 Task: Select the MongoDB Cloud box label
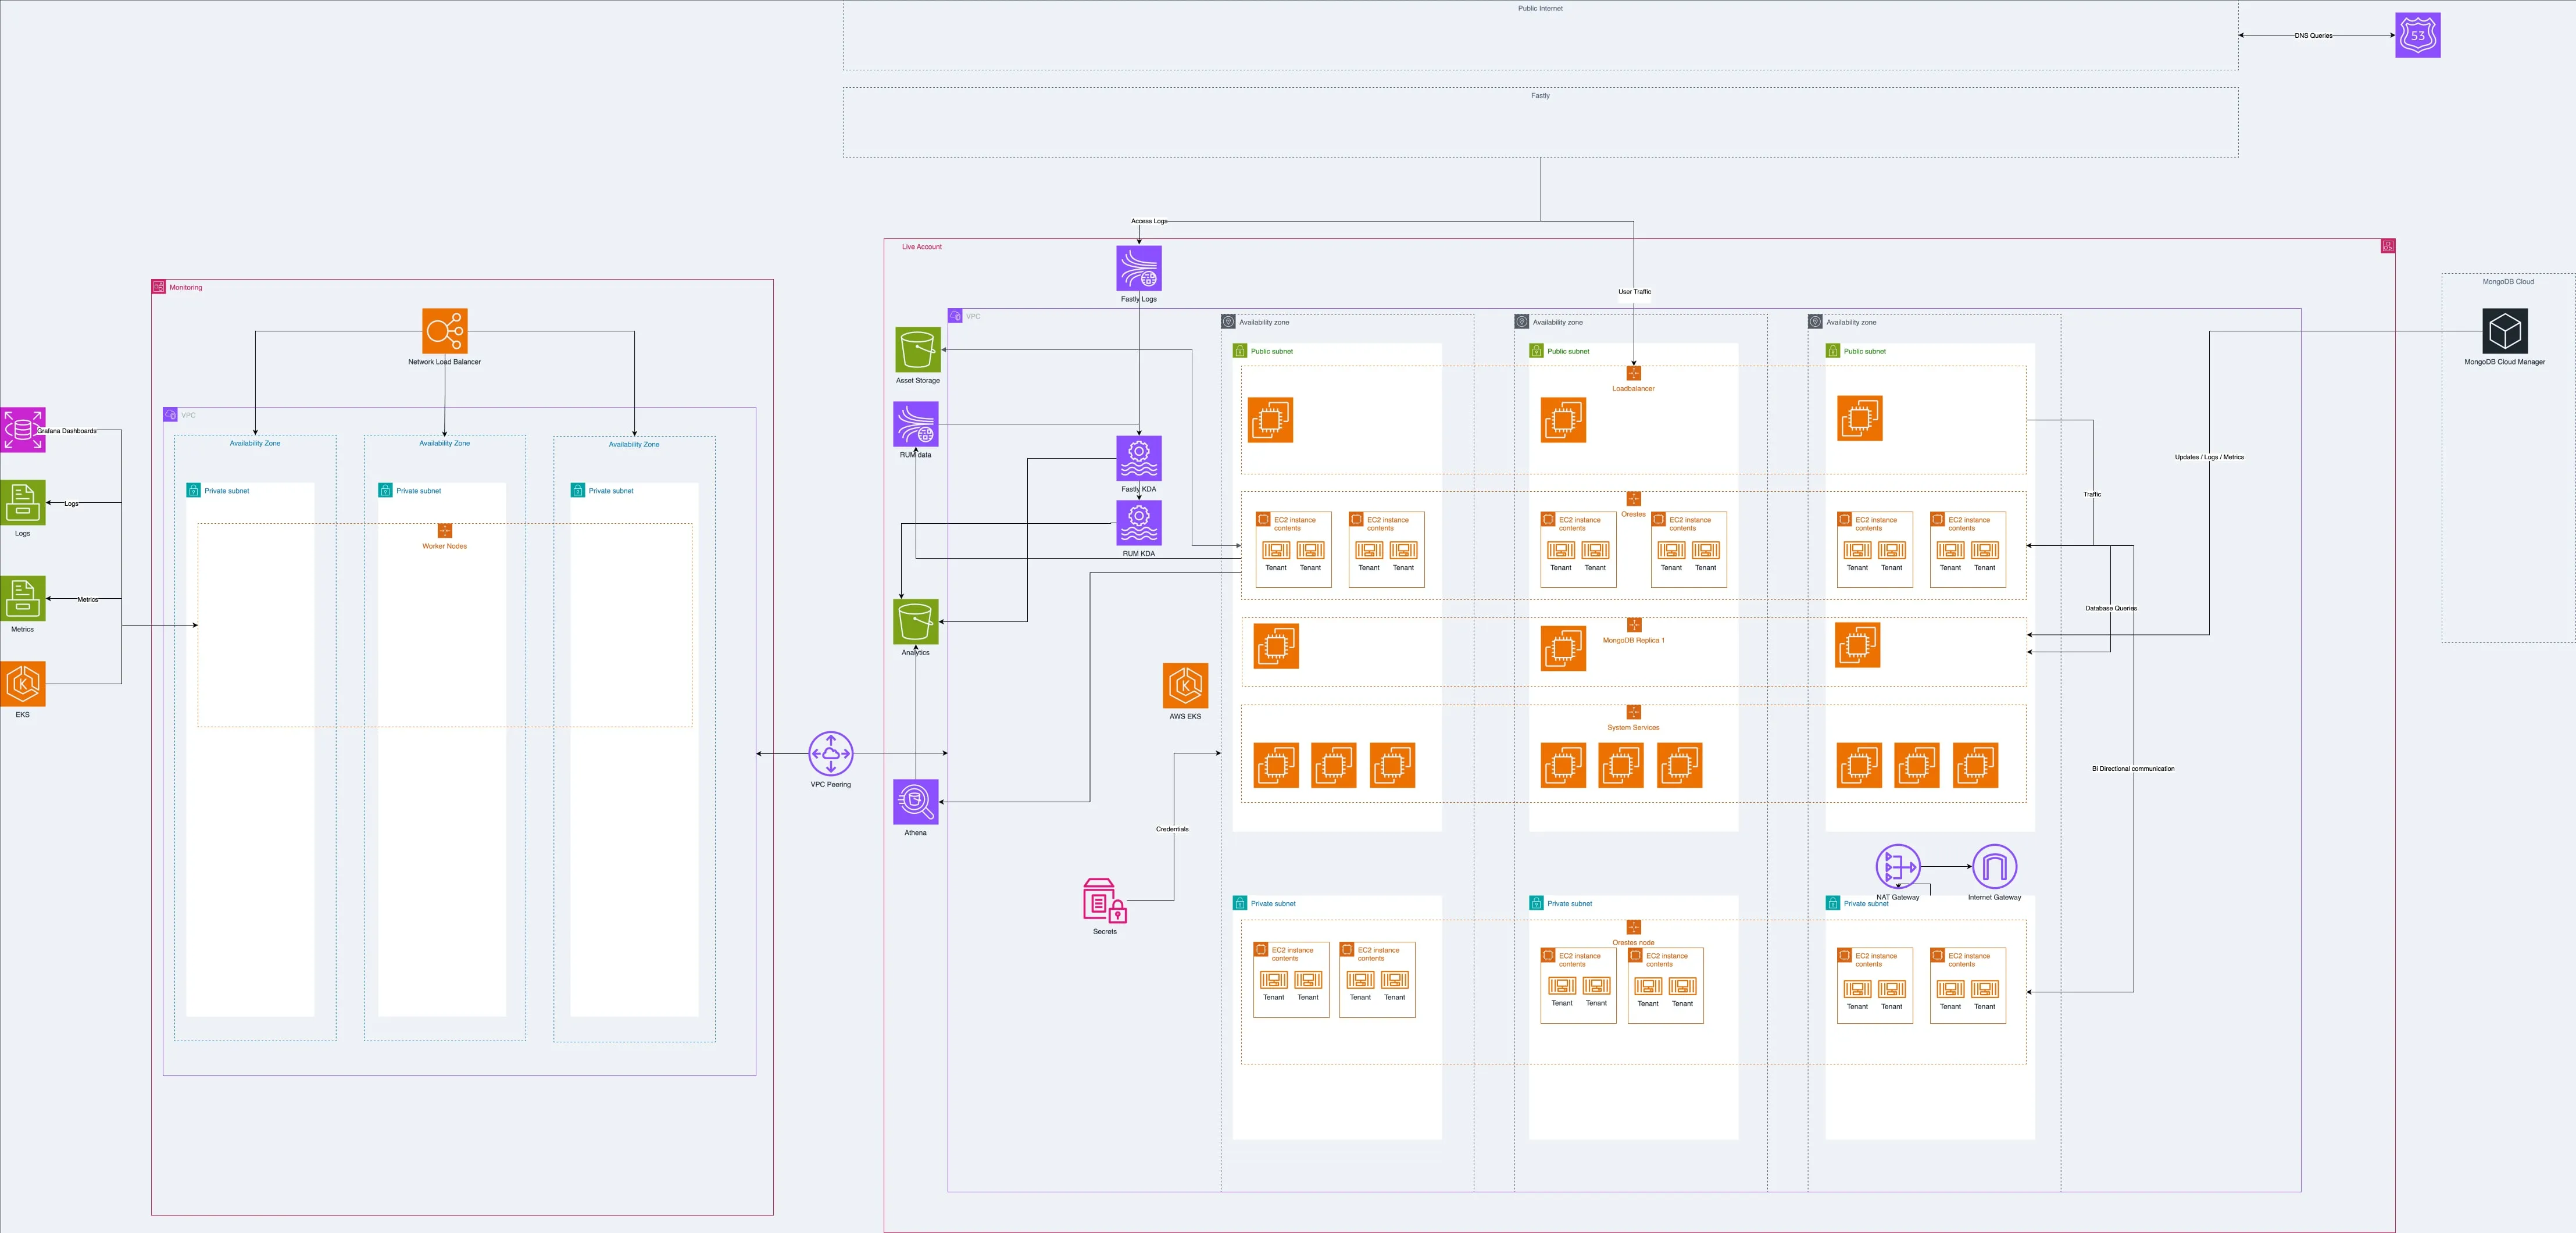[2508, 282]
